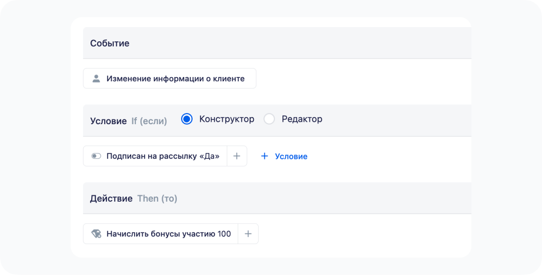Expand the subscription condition with its plus control
The height and width of the screenshot is (275, 542).
click(236, 156)
